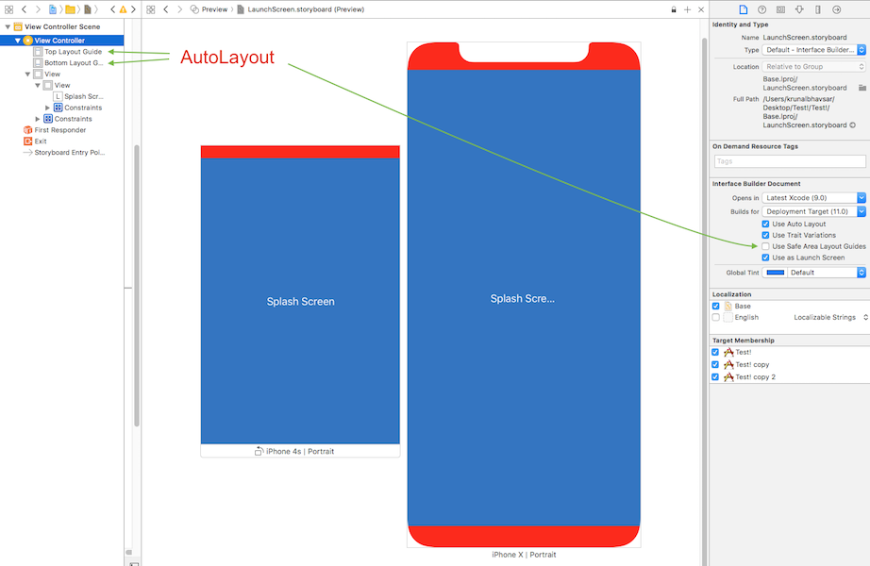Screen dimensions: 870x566
Task: Click LaunchScreen.storyboard (Preview) breadcrumb
Action: pos(301,9)
